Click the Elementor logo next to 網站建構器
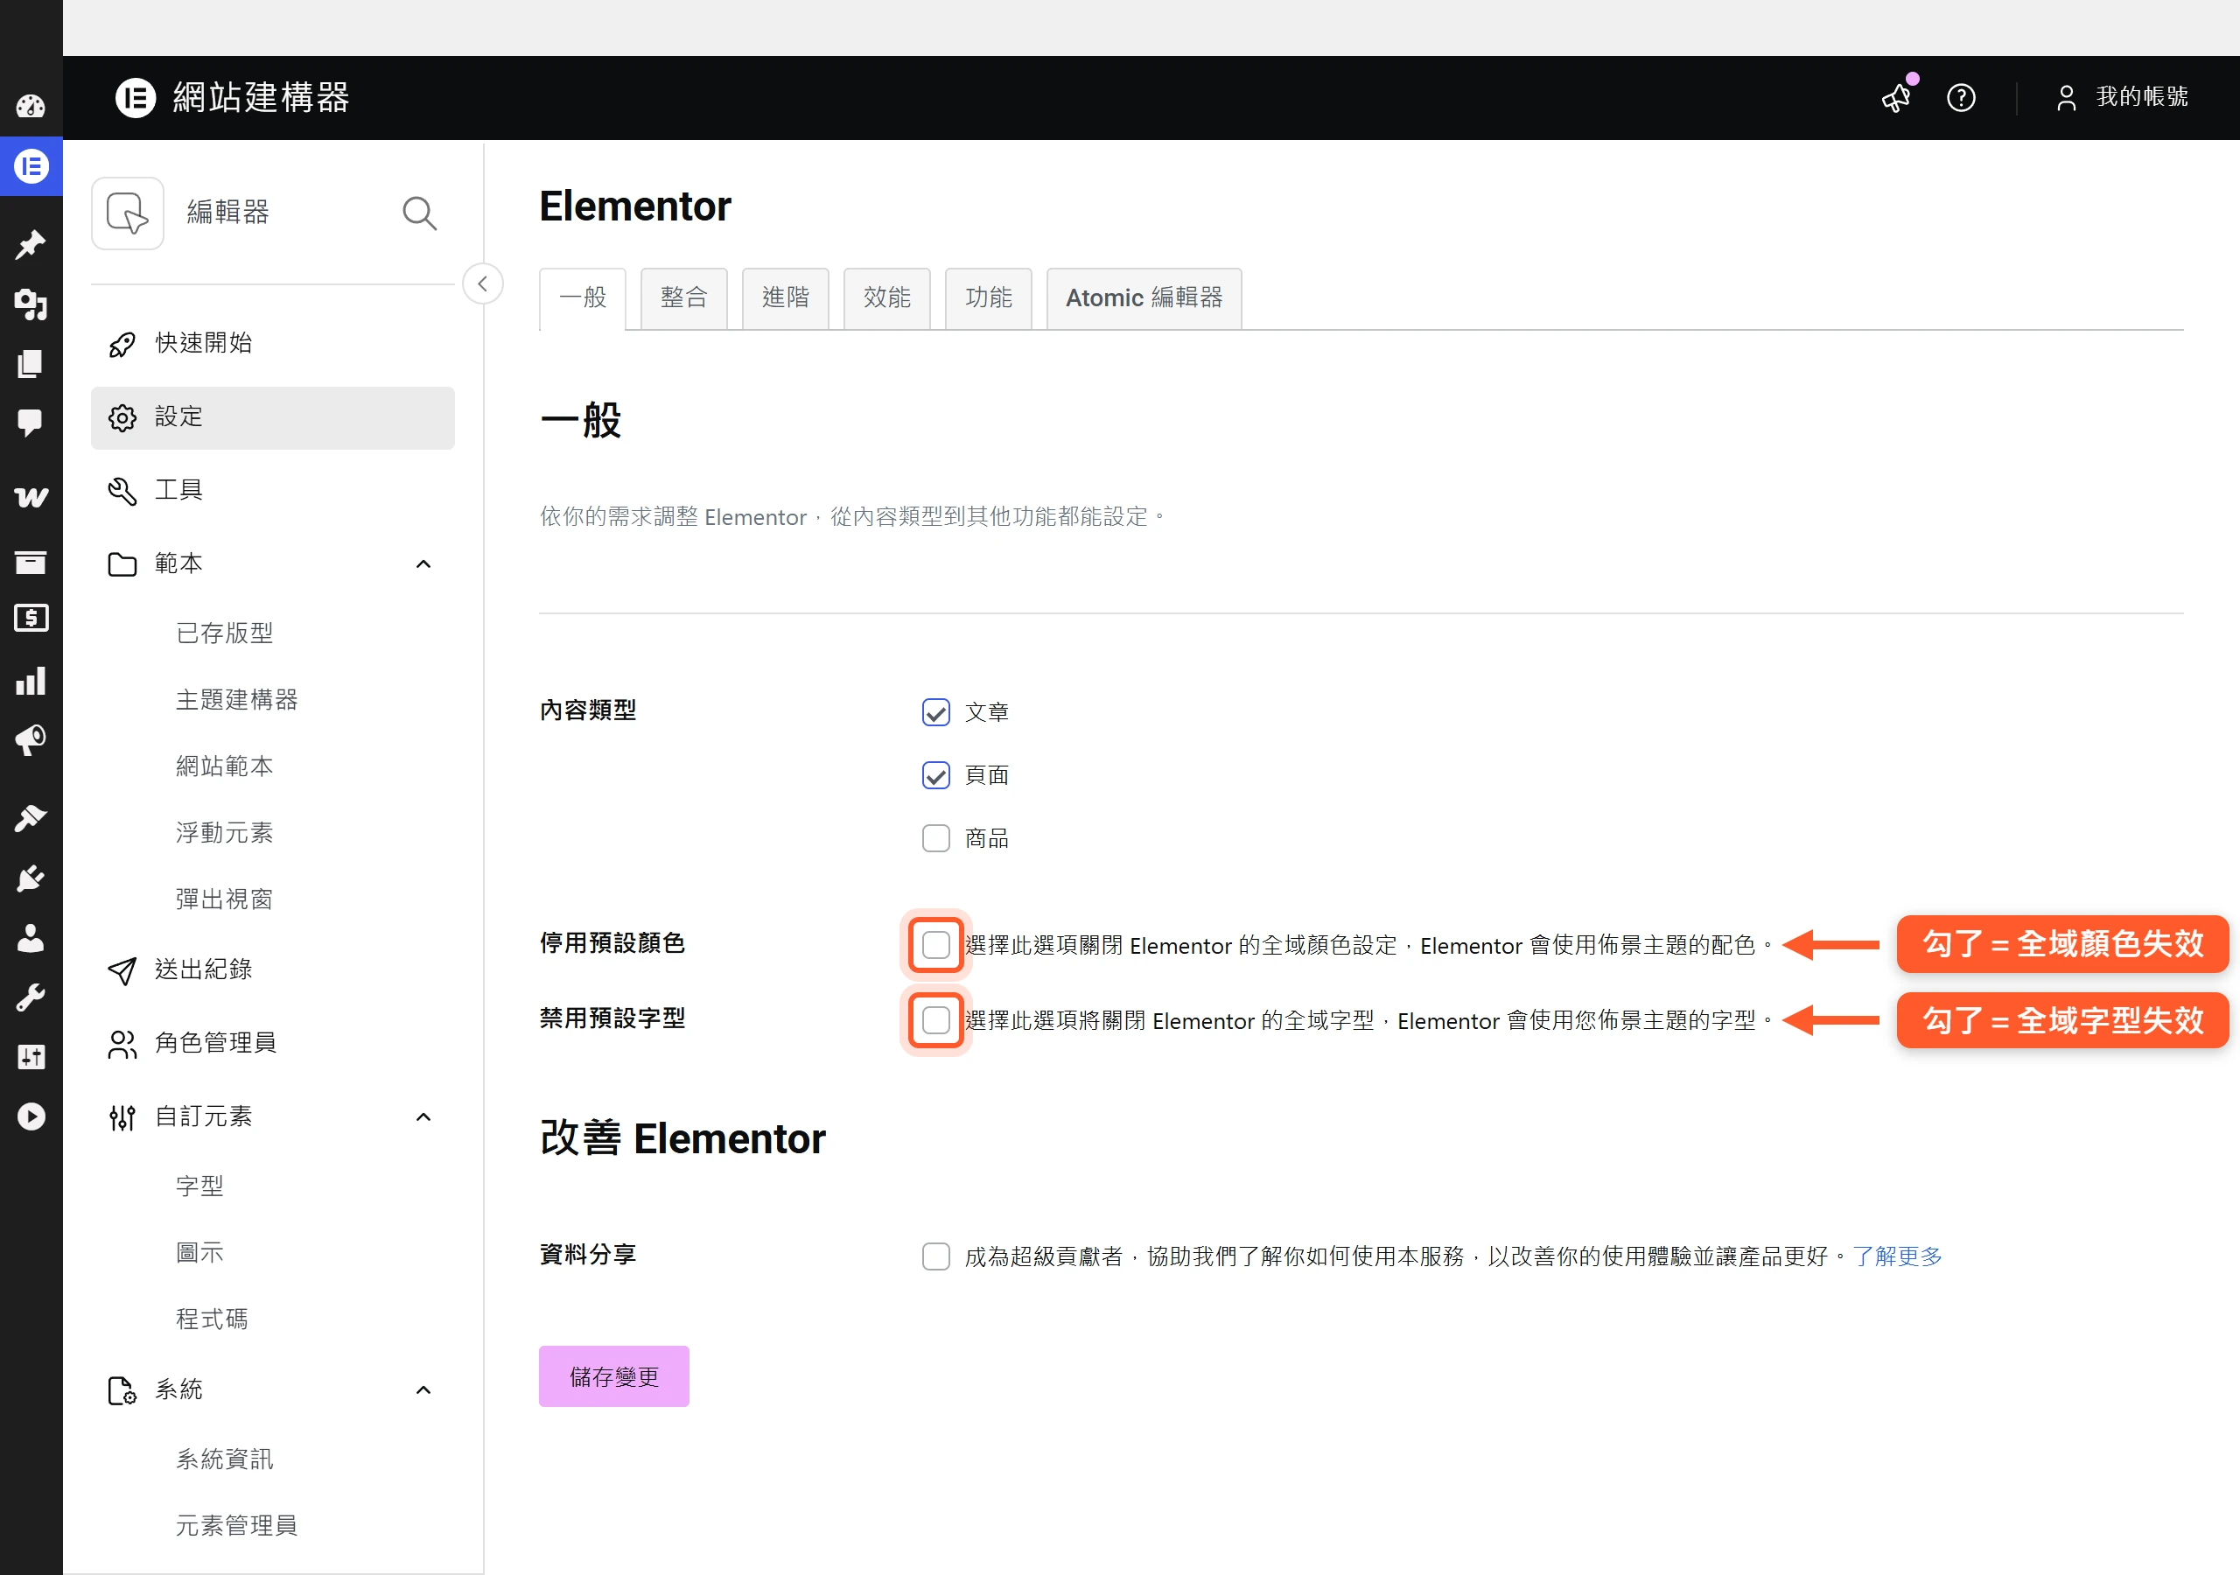Screen dimensions: 2240x1575 tap(136, 98)
